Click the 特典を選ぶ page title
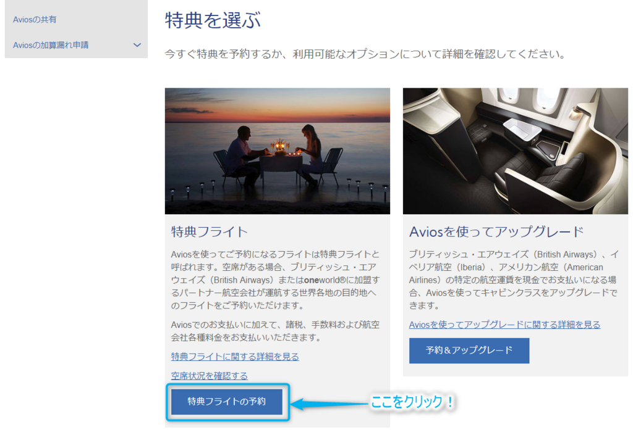The height and width of the screenshot is (435, 633). pyautogui.click(x=213, y=20)
